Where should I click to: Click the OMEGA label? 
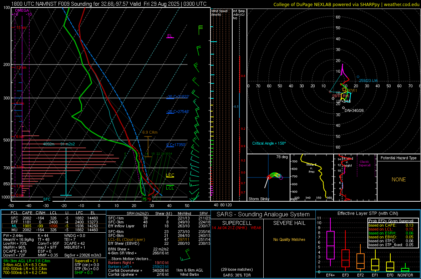pos(22,10)
